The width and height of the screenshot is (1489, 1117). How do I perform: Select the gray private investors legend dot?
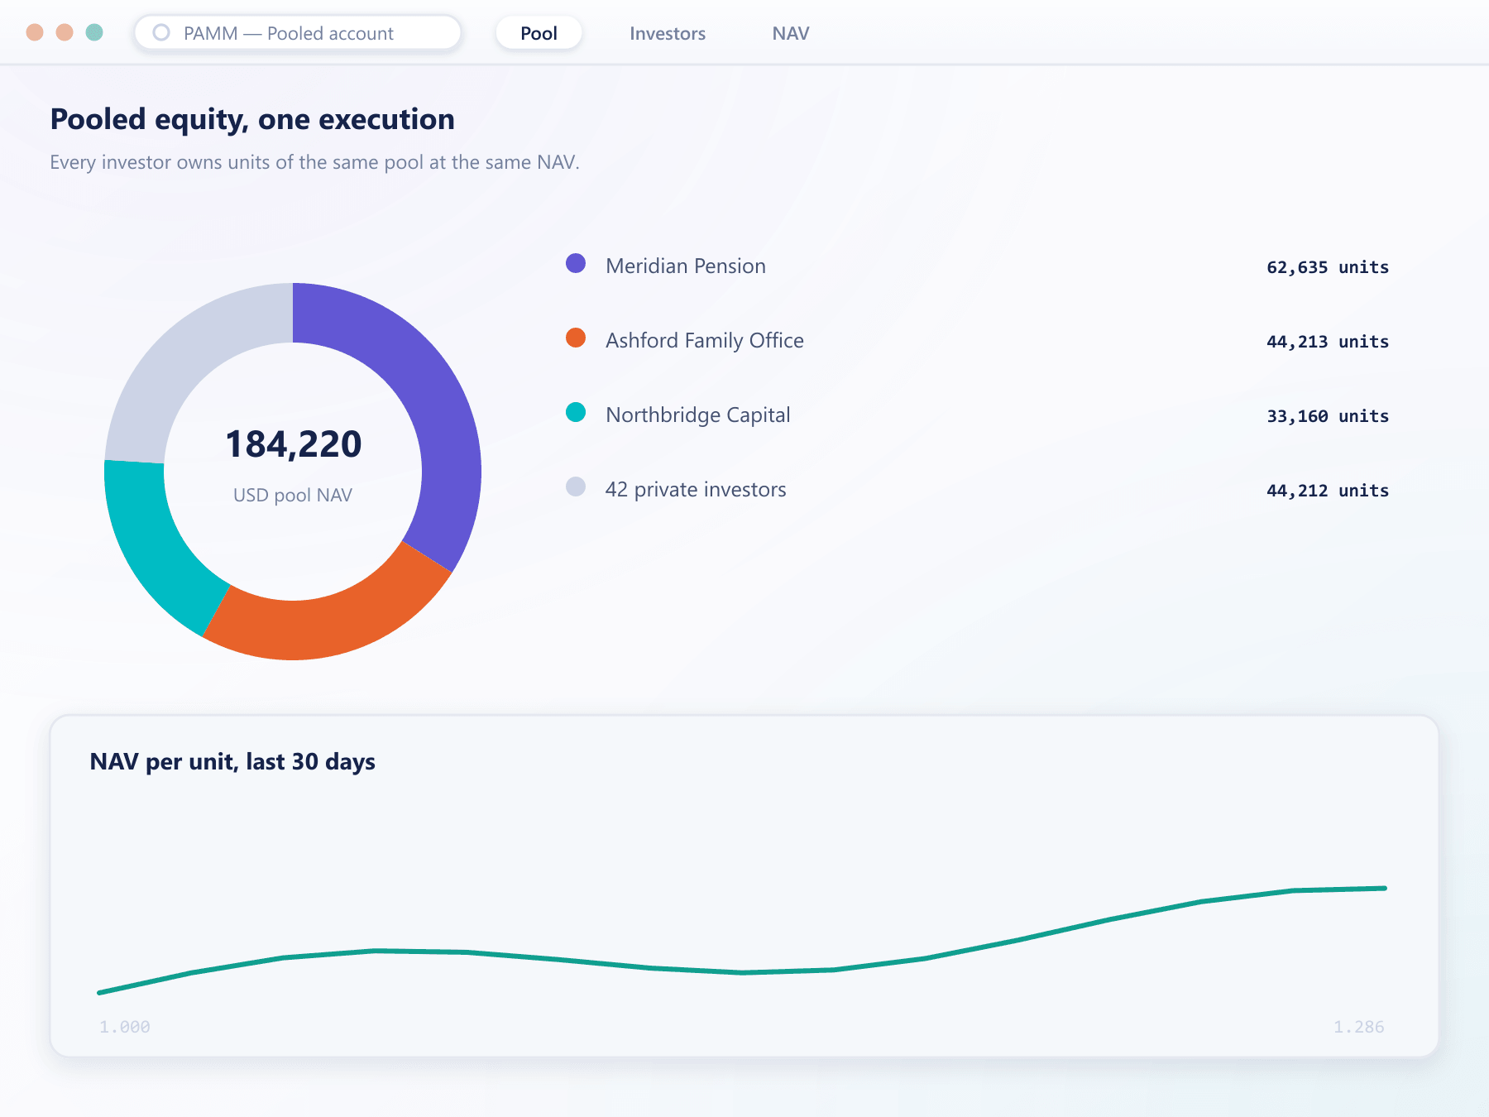coord(576,487)
